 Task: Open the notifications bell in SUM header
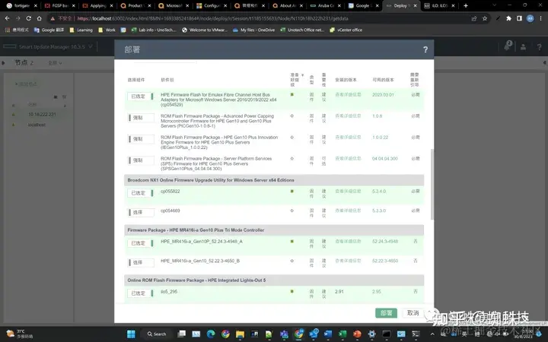click(508, 46)
